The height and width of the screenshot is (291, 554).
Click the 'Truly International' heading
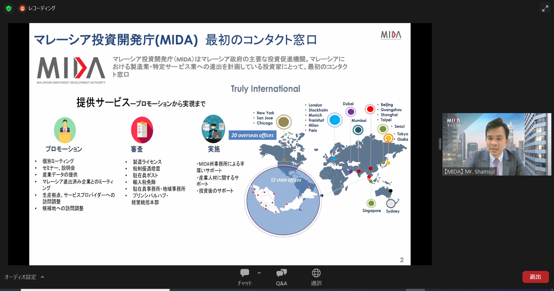(x=265, y=89)
